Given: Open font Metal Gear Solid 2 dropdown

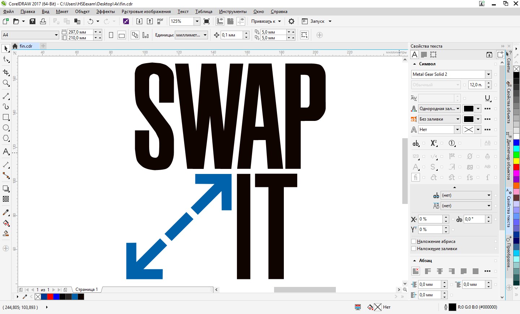Looking at the screenshot, I should [x=488, y=74].
